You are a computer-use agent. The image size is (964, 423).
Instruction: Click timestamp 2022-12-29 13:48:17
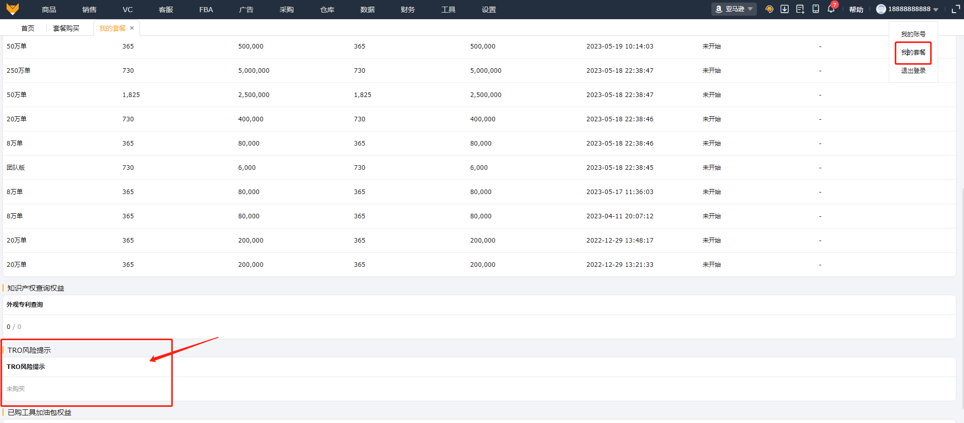pos(620,241)
